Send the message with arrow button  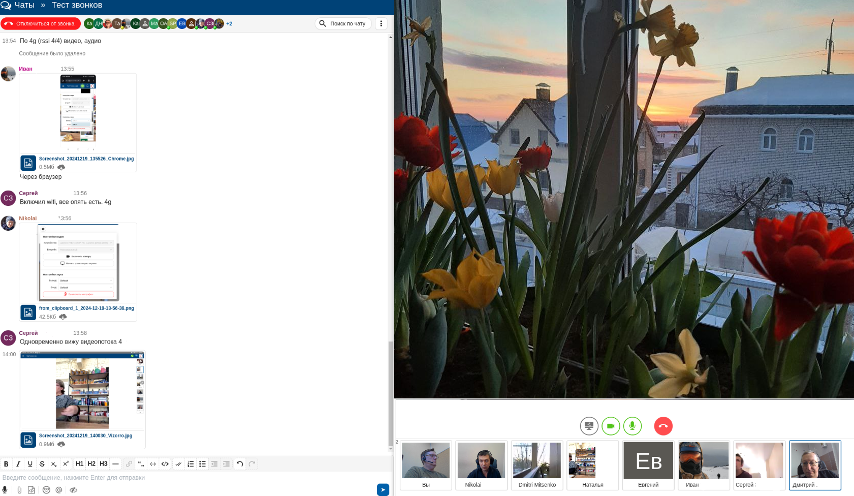point(383,489)
